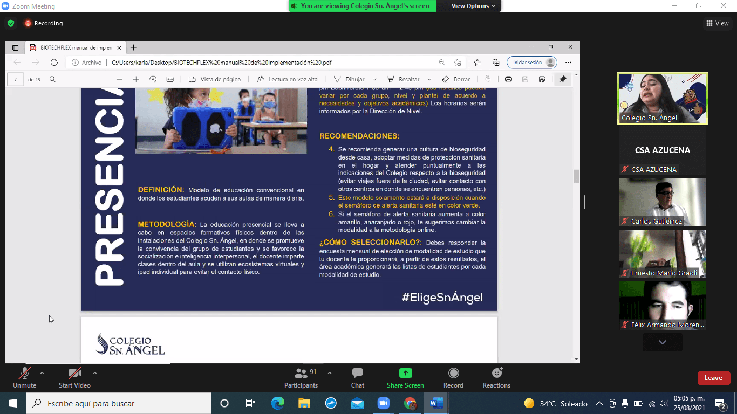Open the Reactions menu
Image resolution: width=737 pixels, height=414 pixels.
(x=496, y=378)
